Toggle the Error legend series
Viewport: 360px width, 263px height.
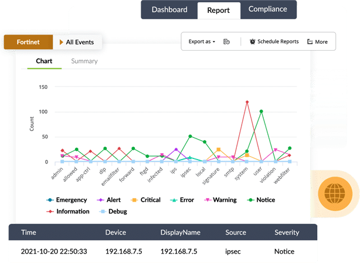pos(182,200)
